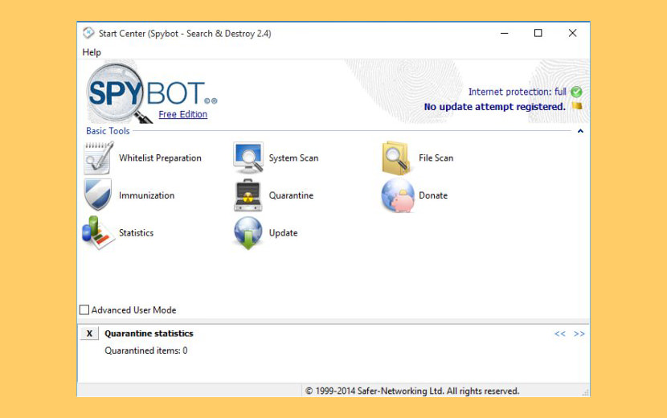Click the Update label
Viewport: 667px width, 418px height.
pyautogui.click(x=284, y=233)
